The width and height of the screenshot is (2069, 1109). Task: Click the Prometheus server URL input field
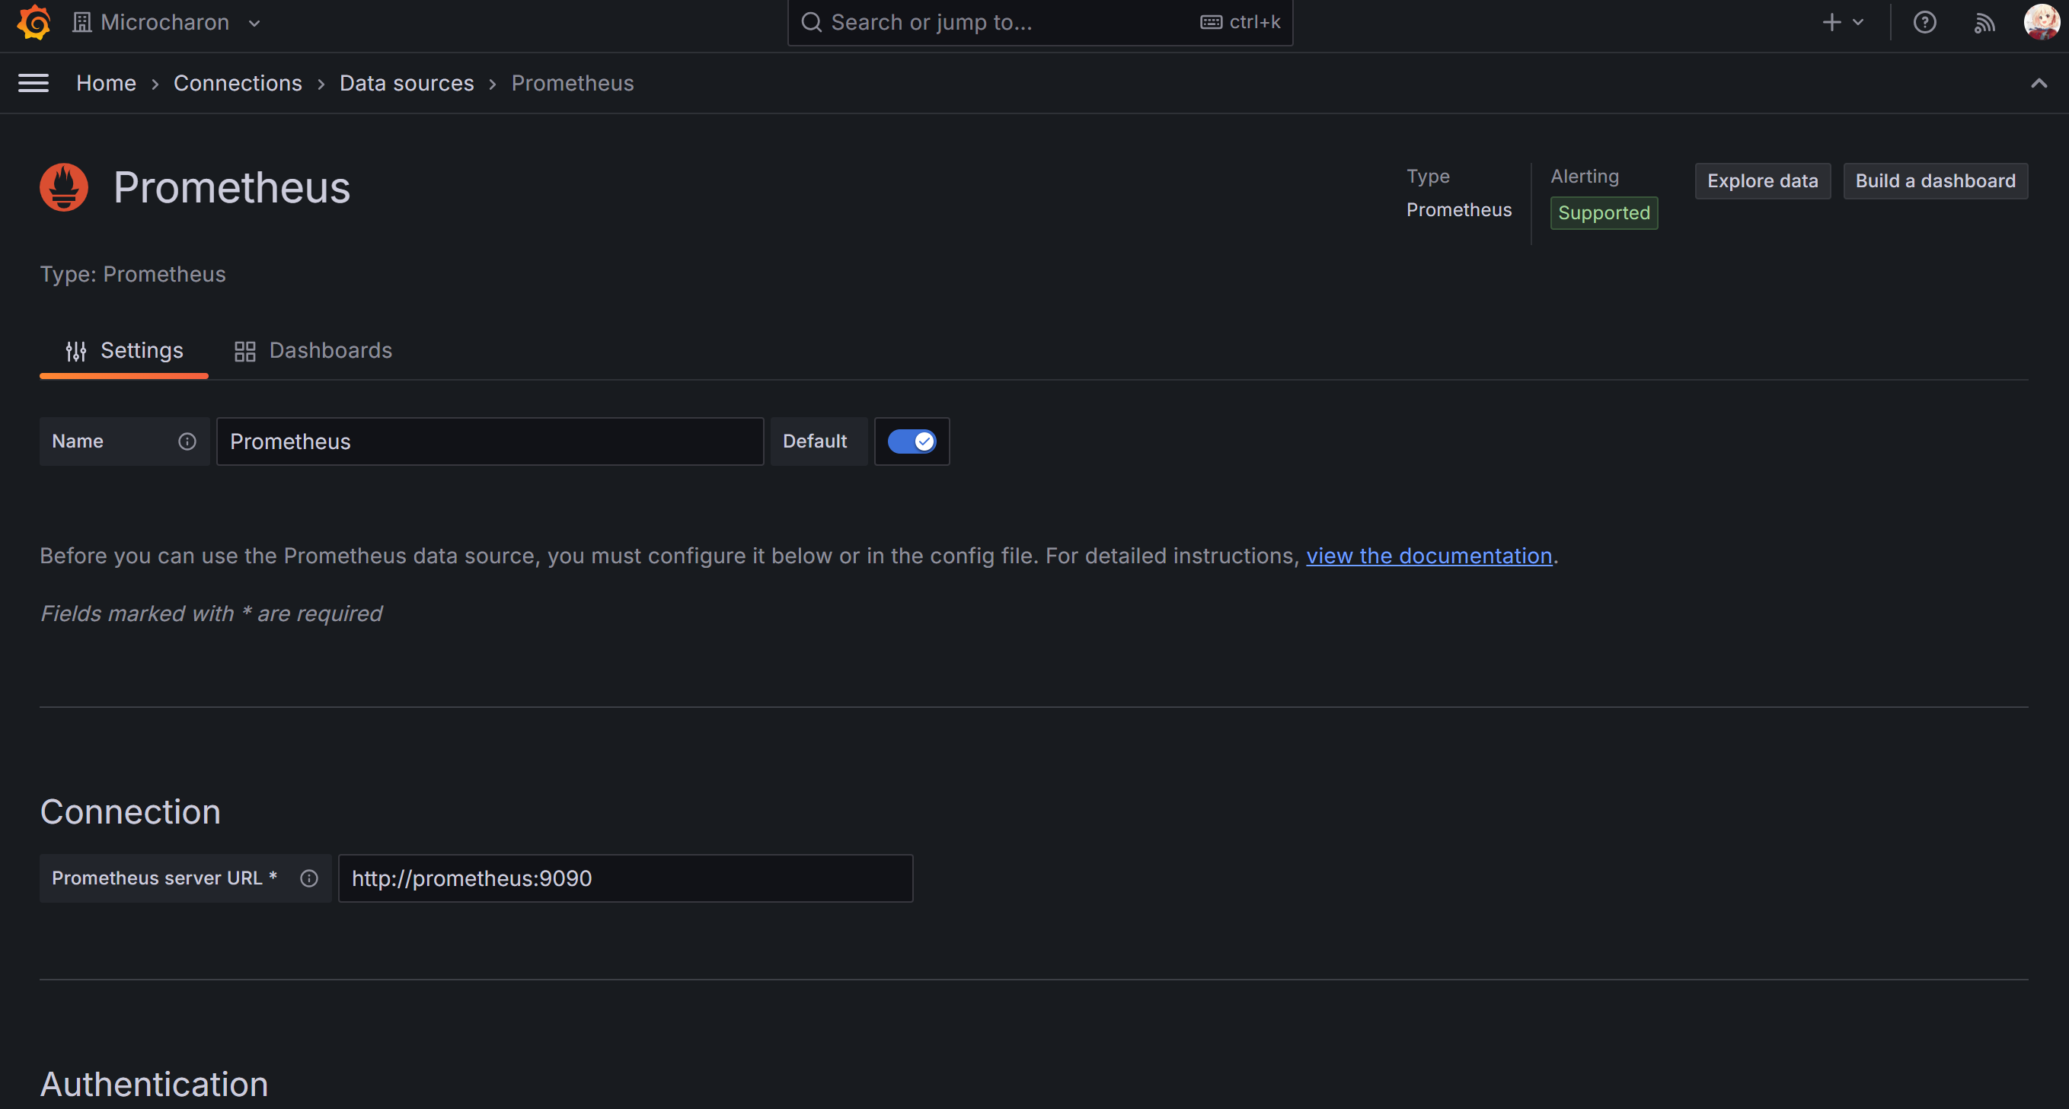pyautogui.click(x=625, y=878)
